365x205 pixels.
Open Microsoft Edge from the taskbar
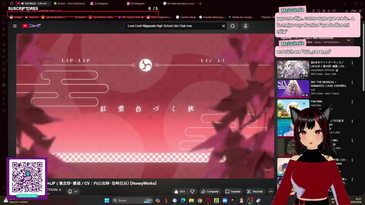click(x=183, y=200)
